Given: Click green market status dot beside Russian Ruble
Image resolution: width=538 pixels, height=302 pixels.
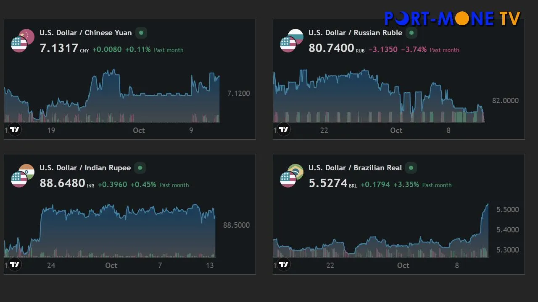Looking at the screenshot, I should [411, 33].
